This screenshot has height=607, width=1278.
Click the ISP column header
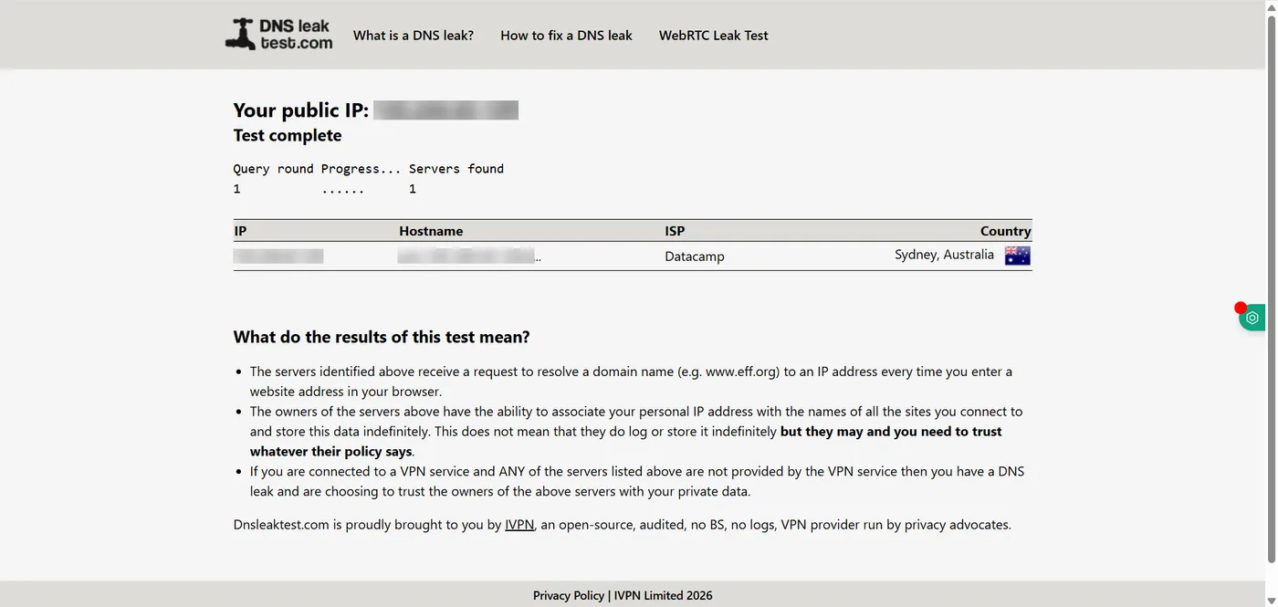click(675, 231)
